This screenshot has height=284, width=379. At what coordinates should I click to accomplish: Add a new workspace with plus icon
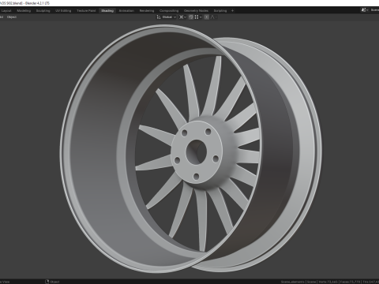point(232,11)
